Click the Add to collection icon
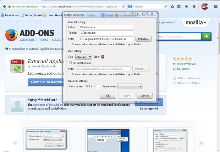 coord(174,78)
